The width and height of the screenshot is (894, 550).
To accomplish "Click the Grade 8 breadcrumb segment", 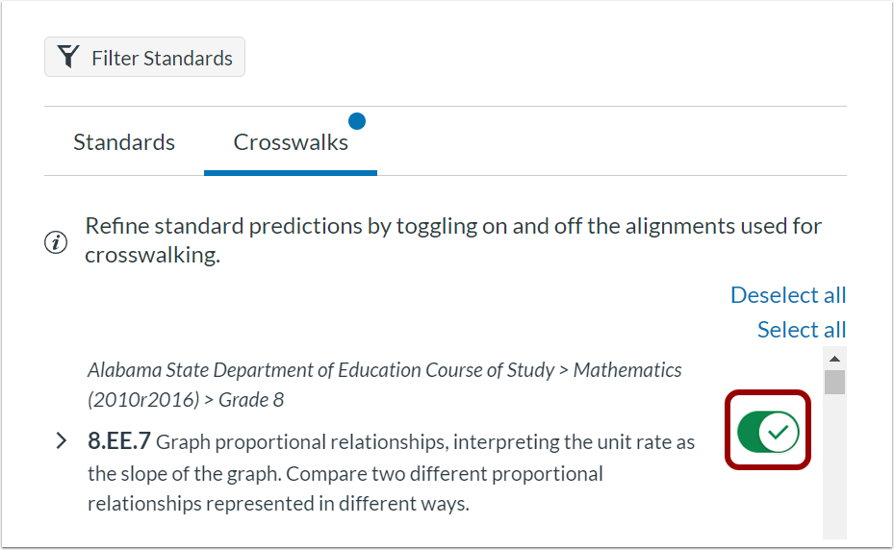I will (251, 400).
